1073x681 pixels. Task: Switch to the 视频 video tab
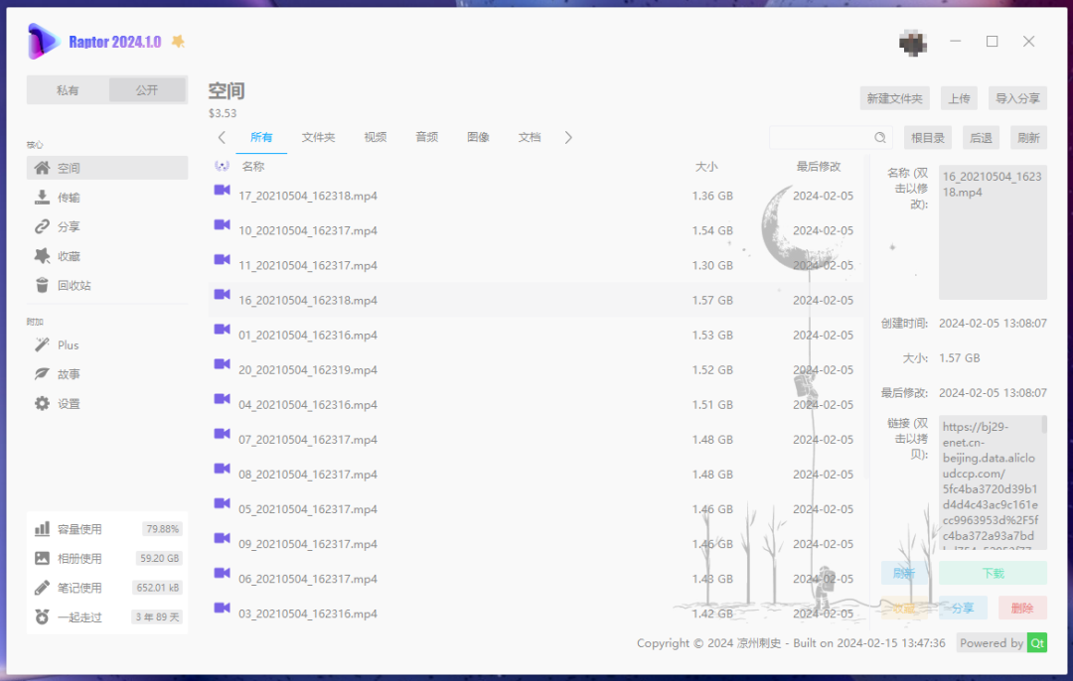pos(375,138)
